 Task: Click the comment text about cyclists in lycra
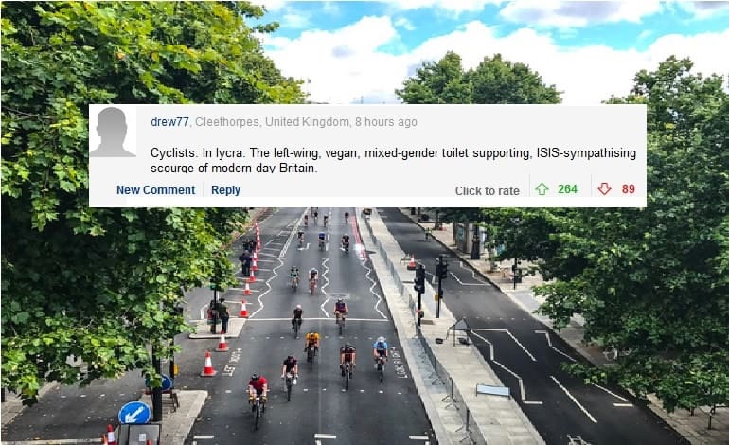click(x=393, y=160)
